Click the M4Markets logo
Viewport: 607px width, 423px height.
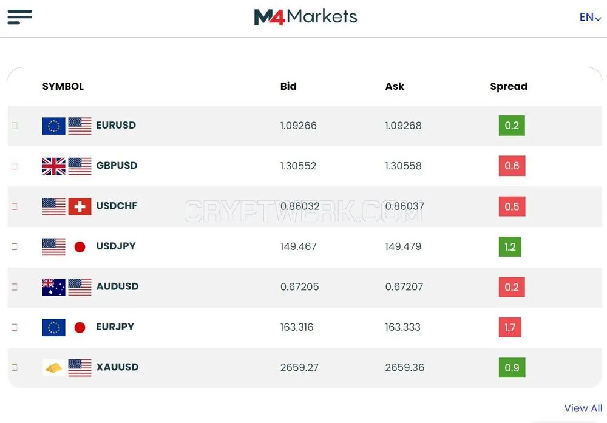pos(305,17)
